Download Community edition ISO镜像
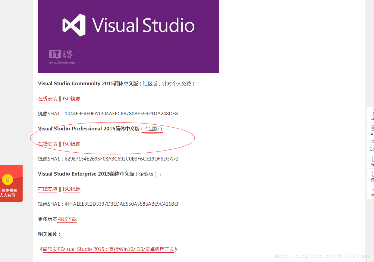Image resolution: width=374 pixels, height=262 pixels. [72, 99]
